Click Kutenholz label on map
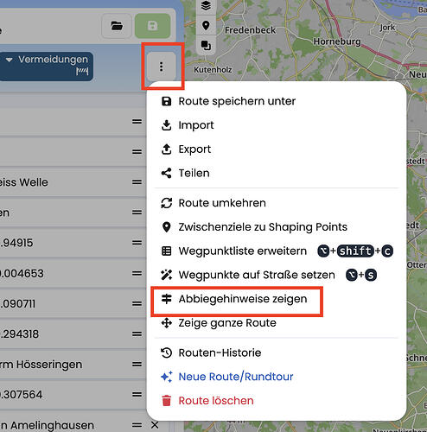The width and height of the screenshot is (427, 432). click(x=213, y=70)
